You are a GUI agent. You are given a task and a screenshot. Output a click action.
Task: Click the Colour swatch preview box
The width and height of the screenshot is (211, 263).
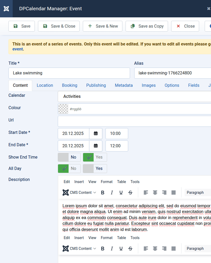tap(63, 109)
